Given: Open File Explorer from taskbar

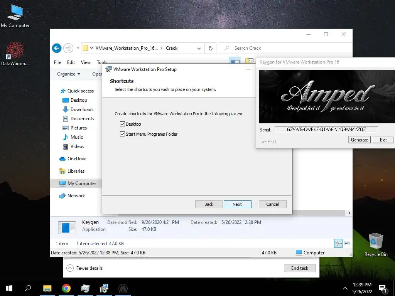Looking at the screenshot, I should pyautogui.click(x=47, y=288).
